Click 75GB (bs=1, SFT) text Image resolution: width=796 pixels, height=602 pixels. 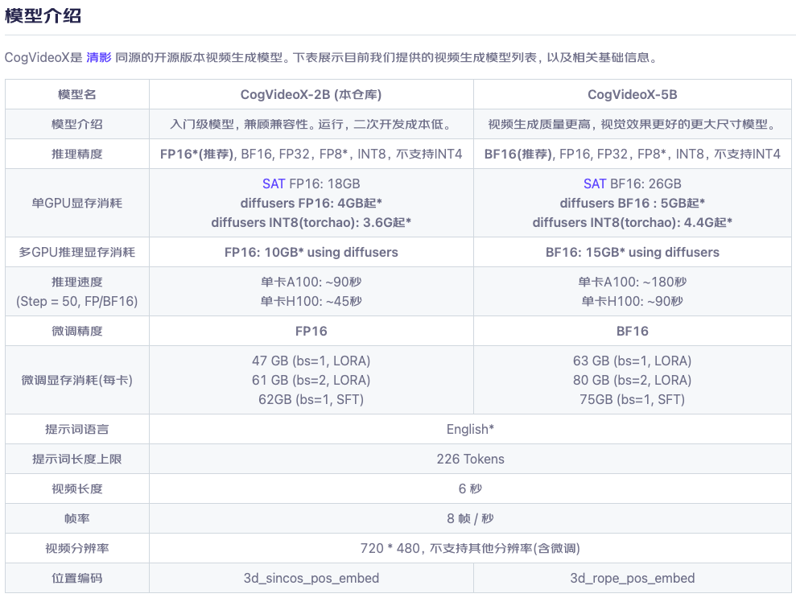(x=633, y=399)
